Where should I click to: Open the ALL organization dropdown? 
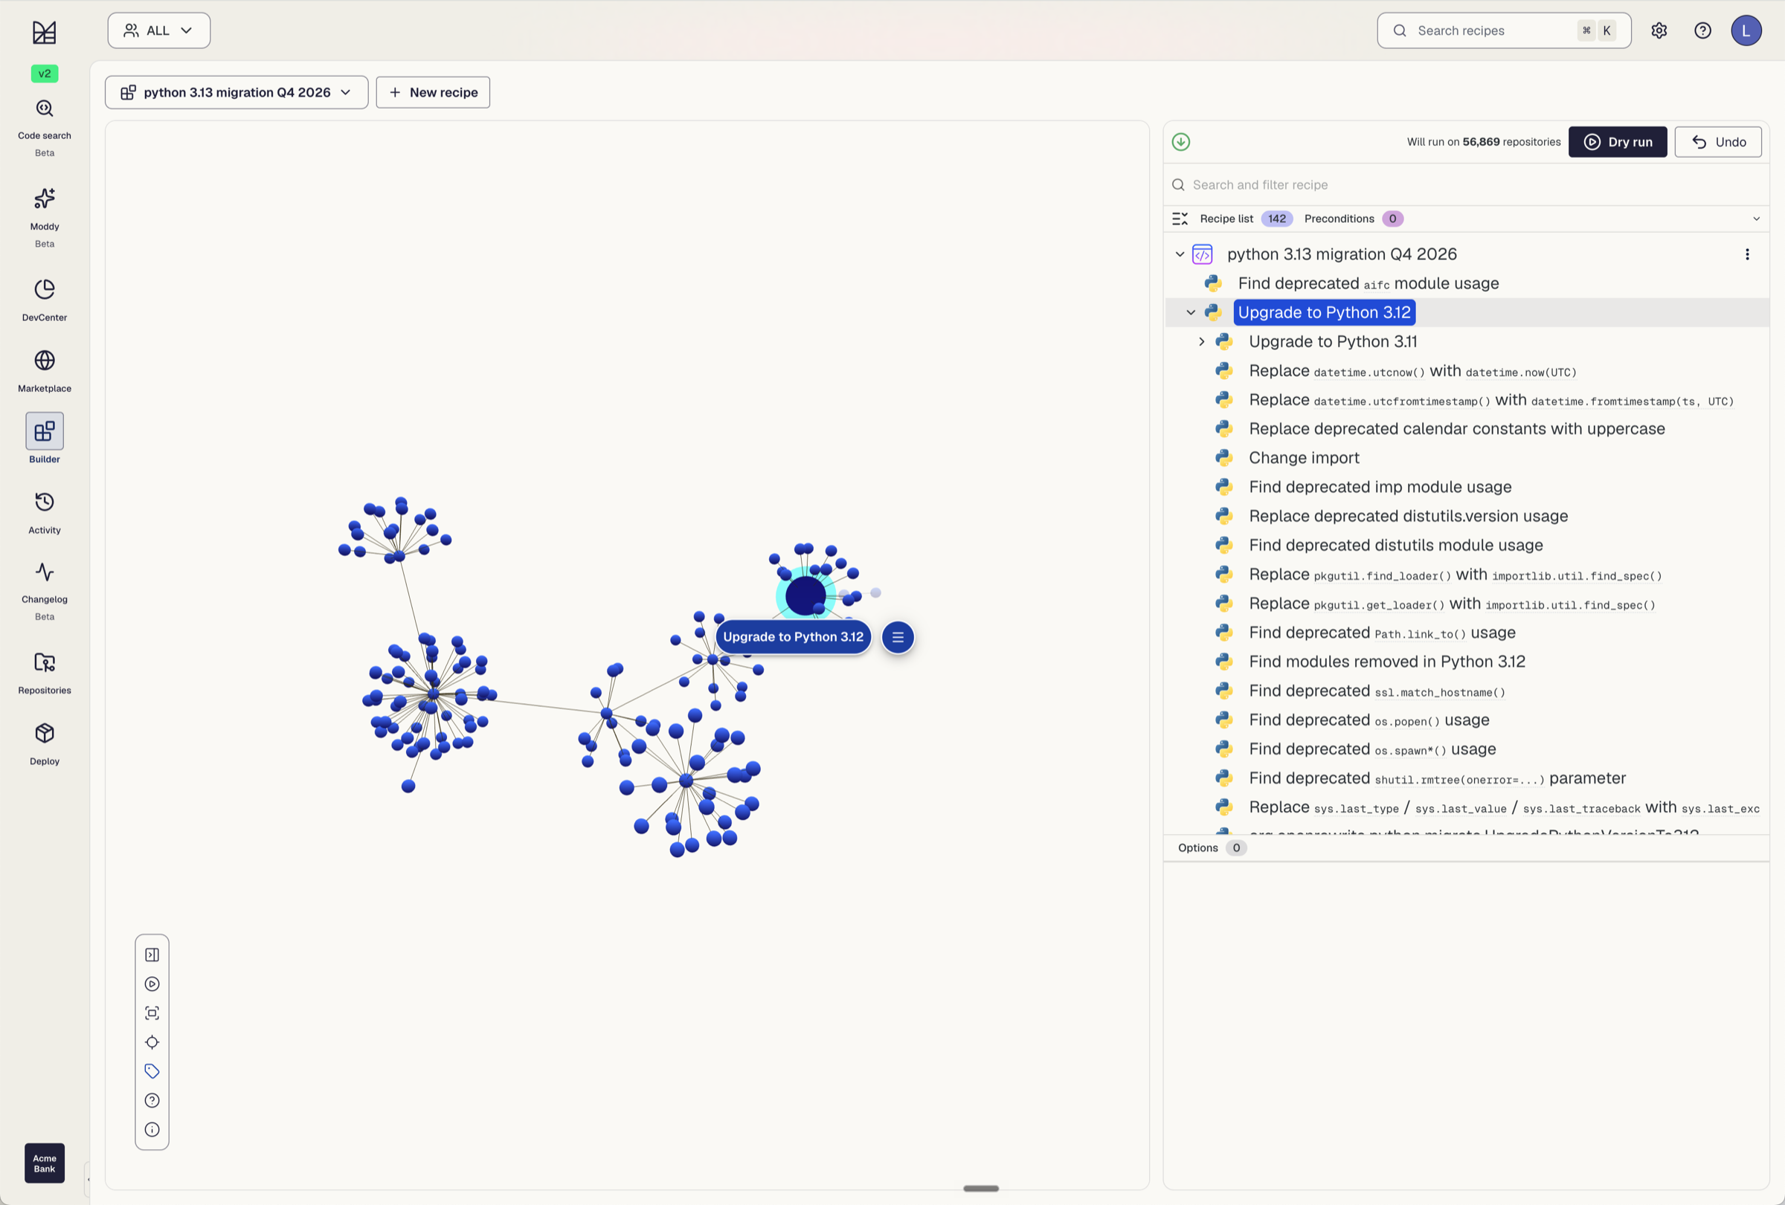[159, 30]
